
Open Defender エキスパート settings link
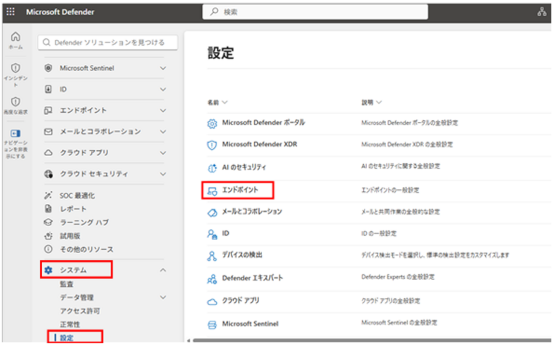252,278
